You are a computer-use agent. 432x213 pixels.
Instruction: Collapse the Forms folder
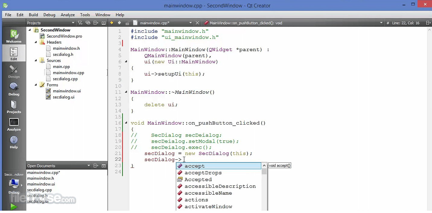point(36,85)
